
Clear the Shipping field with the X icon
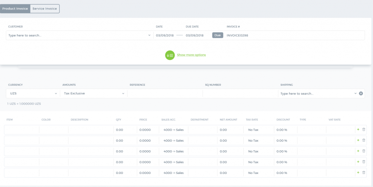(x=361, y=93)
